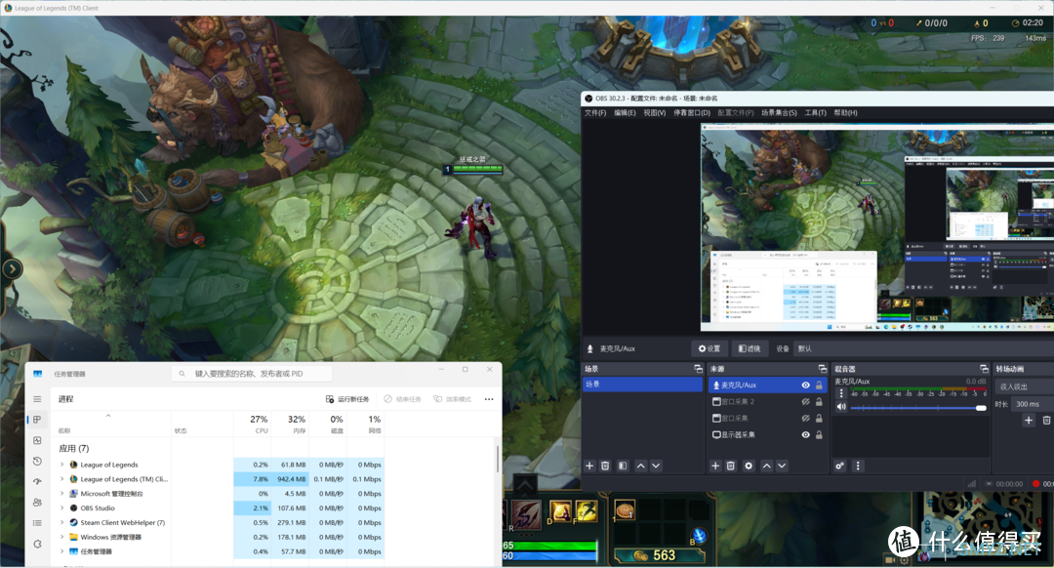Click OBS 设置 properties button
The height and width of the screenshot is (568, 1054).
coord(709,348)
